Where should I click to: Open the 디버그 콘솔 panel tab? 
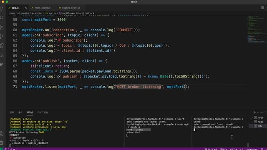[43, 112]
